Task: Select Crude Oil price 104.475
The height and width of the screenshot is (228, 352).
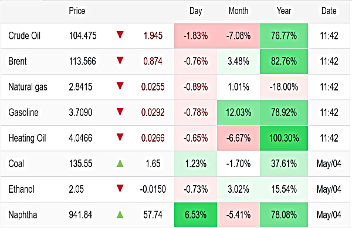Action: pos(83,35)
